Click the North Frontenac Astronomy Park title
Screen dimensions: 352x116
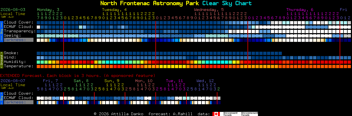[x=150, y=3]
